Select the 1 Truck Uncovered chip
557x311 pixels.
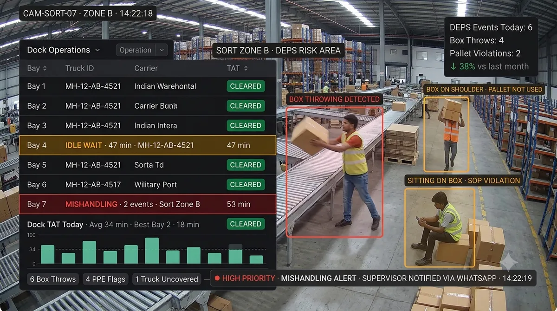tap(167, 279)
